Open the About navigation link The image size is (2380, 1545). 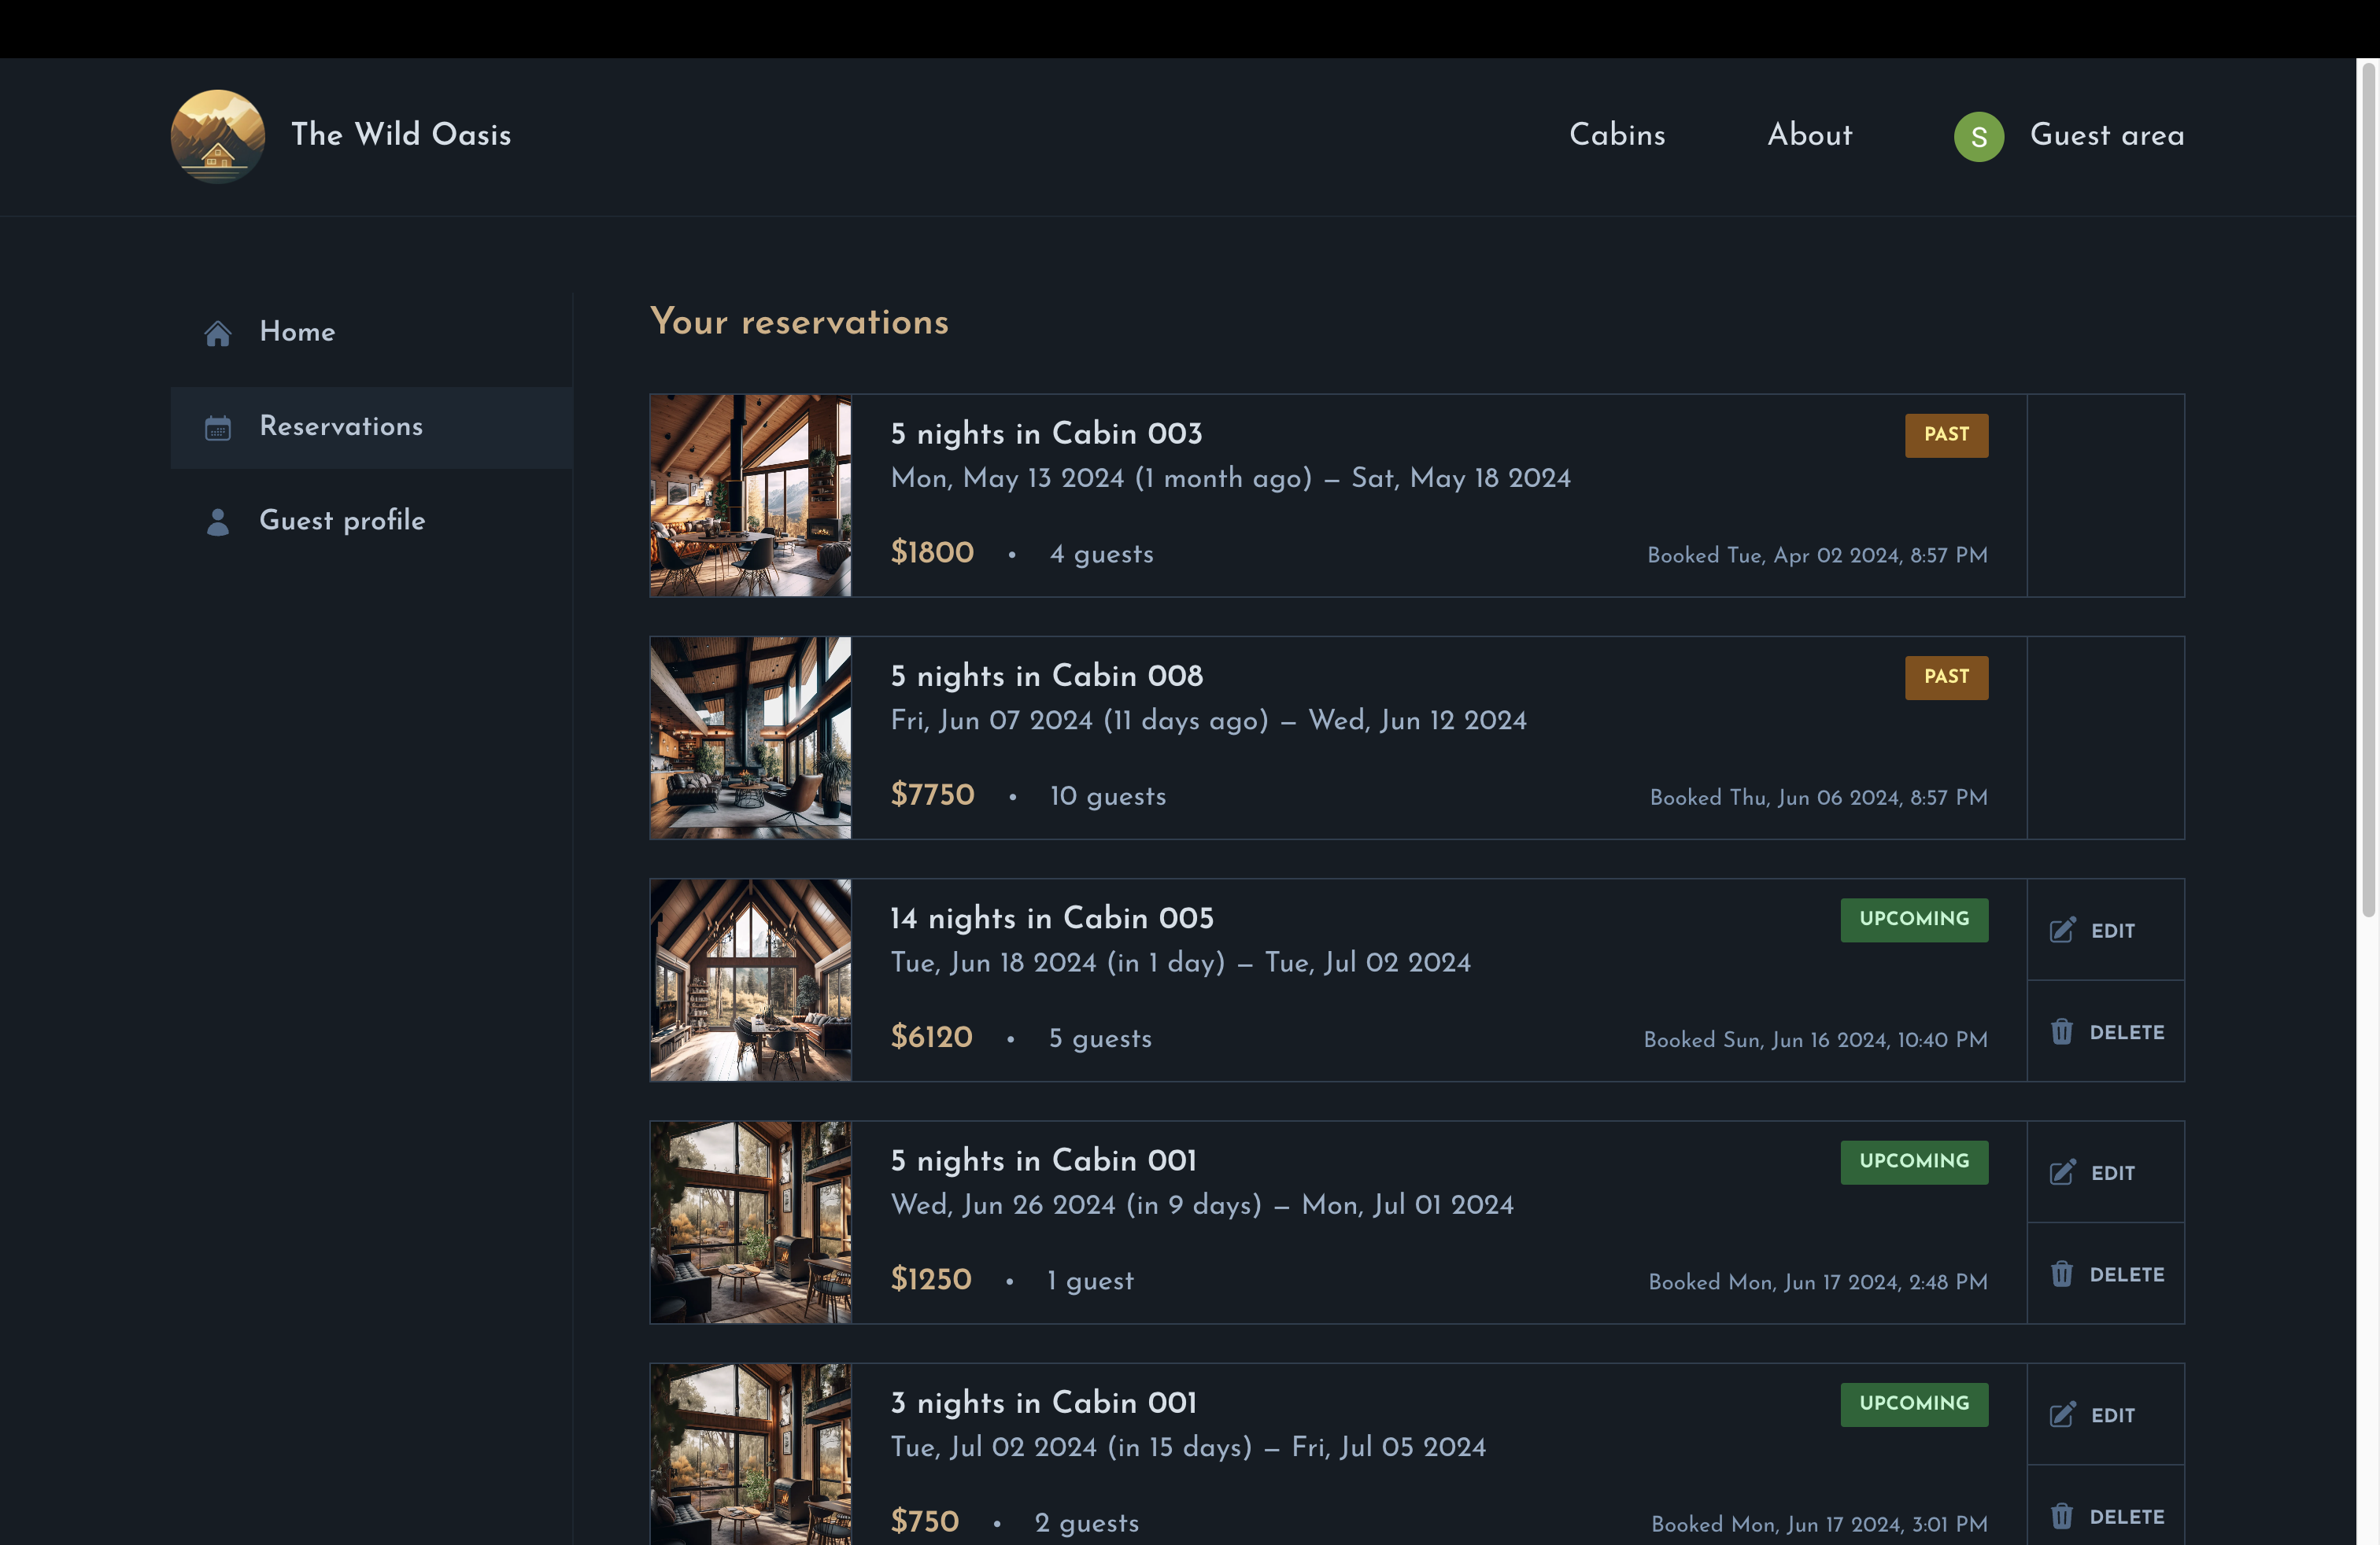tap(1809, 135)
